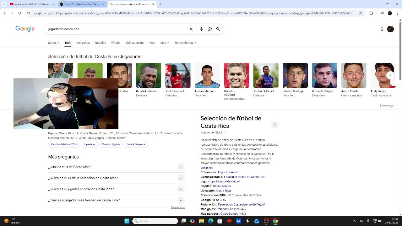
Task: Select the Vídeos results tab
Action: coord(116,43)
